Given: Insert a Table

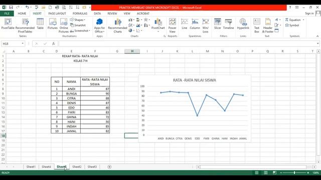Looking at the screenshot, I should (x=40, y=24).
